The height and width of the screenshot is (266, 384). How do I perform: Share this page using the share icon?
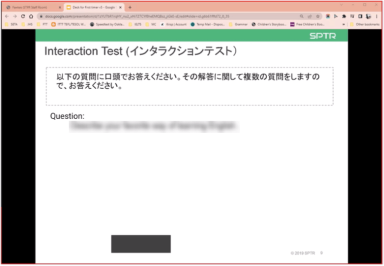pos(310,16)
